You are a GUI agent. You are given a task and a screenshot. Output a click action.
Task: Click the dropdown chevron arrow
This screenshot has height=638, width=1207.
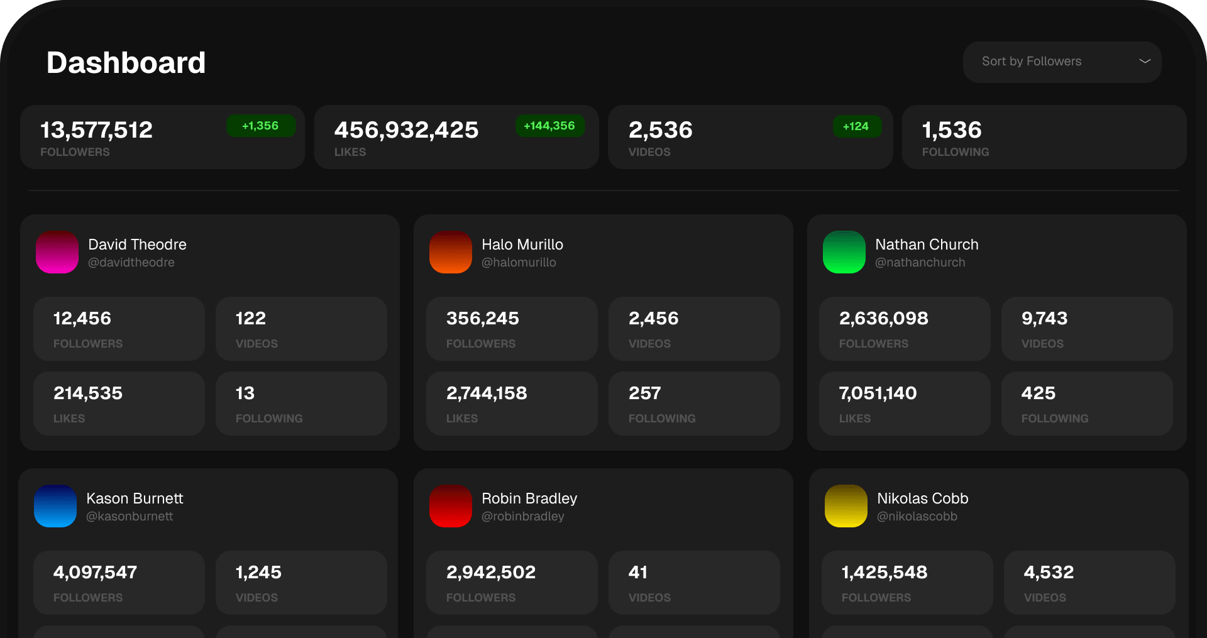click(1145, 62)
